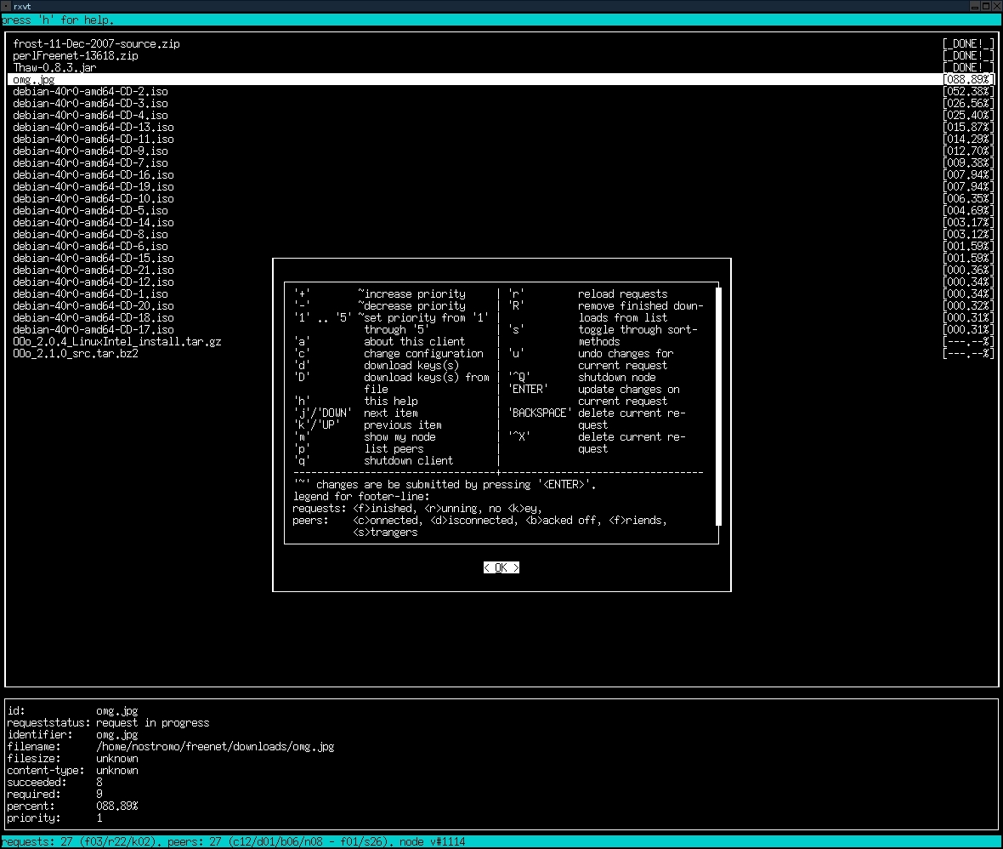Select debian-40r0-amd64-CD-2.iso request
Screen dimensions: 1003x849
tap(90, 91)
